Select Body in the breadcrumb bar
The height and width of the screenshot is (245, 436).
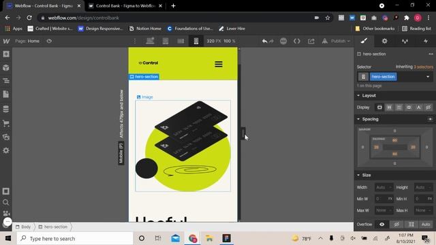pyautogui.click(x=23, y=227)
